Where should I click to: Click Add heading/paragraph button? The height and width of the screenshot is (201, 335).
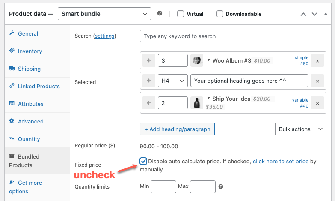pos(177,129)
